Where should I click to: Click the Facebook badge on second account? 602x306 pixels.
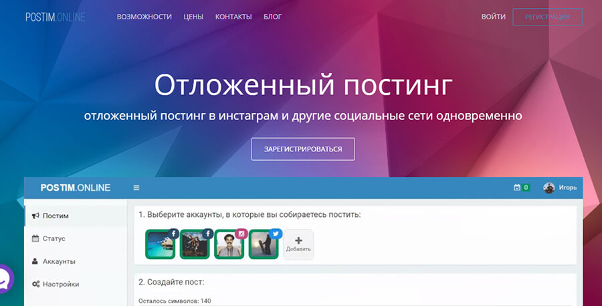pos(208,233)
